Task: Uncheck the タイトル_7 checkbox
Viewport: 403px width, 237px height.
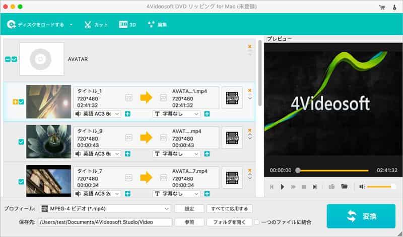Action: (21, 182)
